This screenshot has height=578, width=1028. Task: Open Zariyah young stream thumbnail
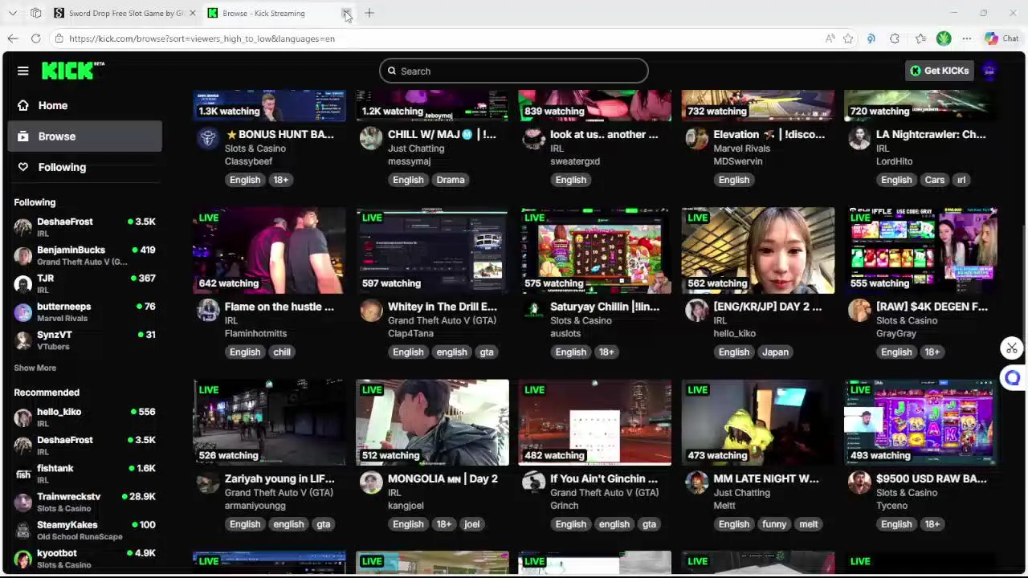(269, 422)
